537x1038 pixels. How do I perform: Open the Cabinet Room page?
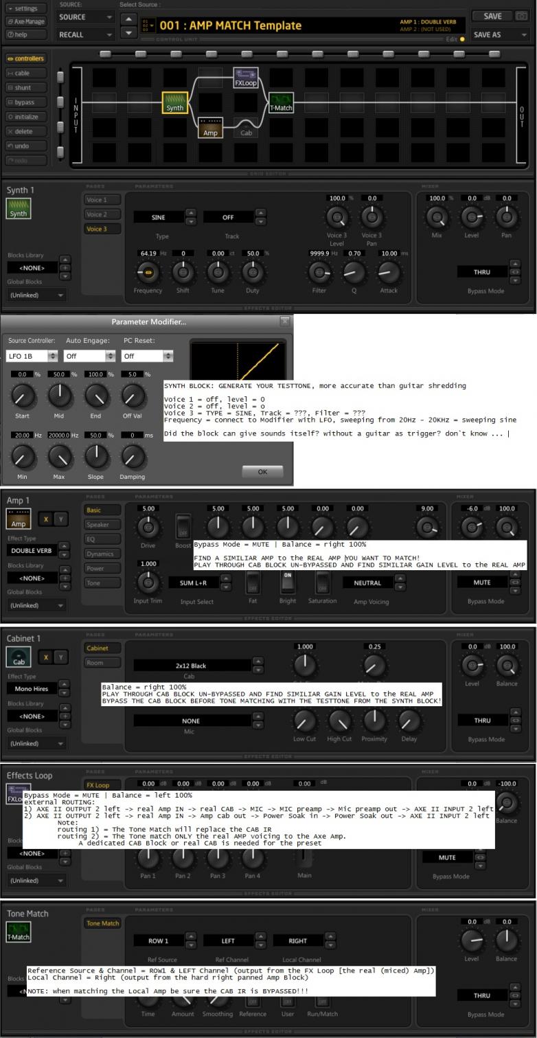[102, 663]
